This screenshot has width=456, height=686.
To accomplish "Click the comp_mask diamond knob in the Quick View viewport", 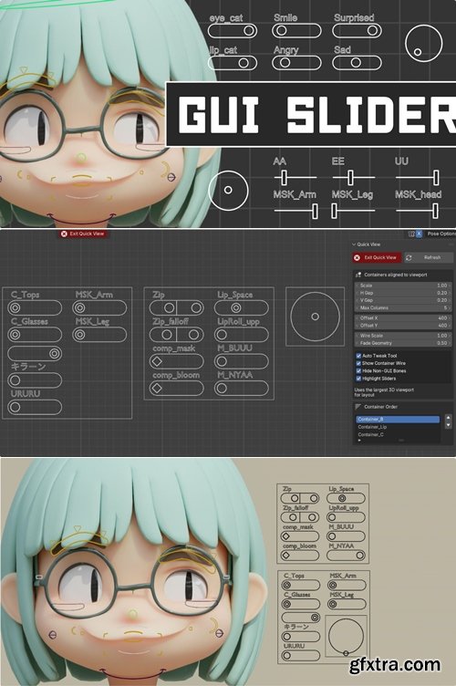I will 157,361.
